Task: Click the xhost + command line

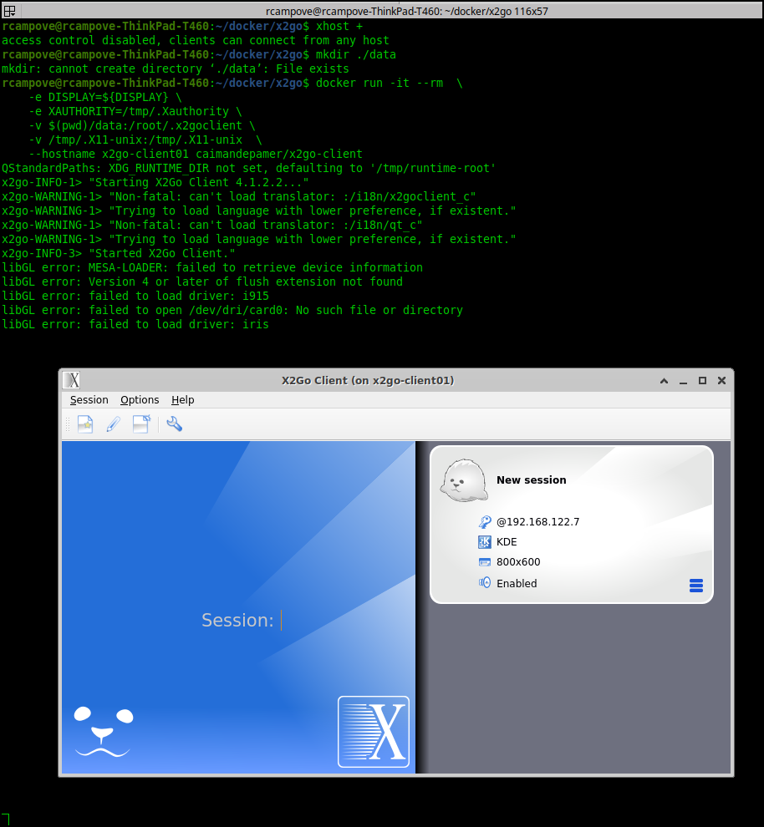Action: tap(182, 26)
